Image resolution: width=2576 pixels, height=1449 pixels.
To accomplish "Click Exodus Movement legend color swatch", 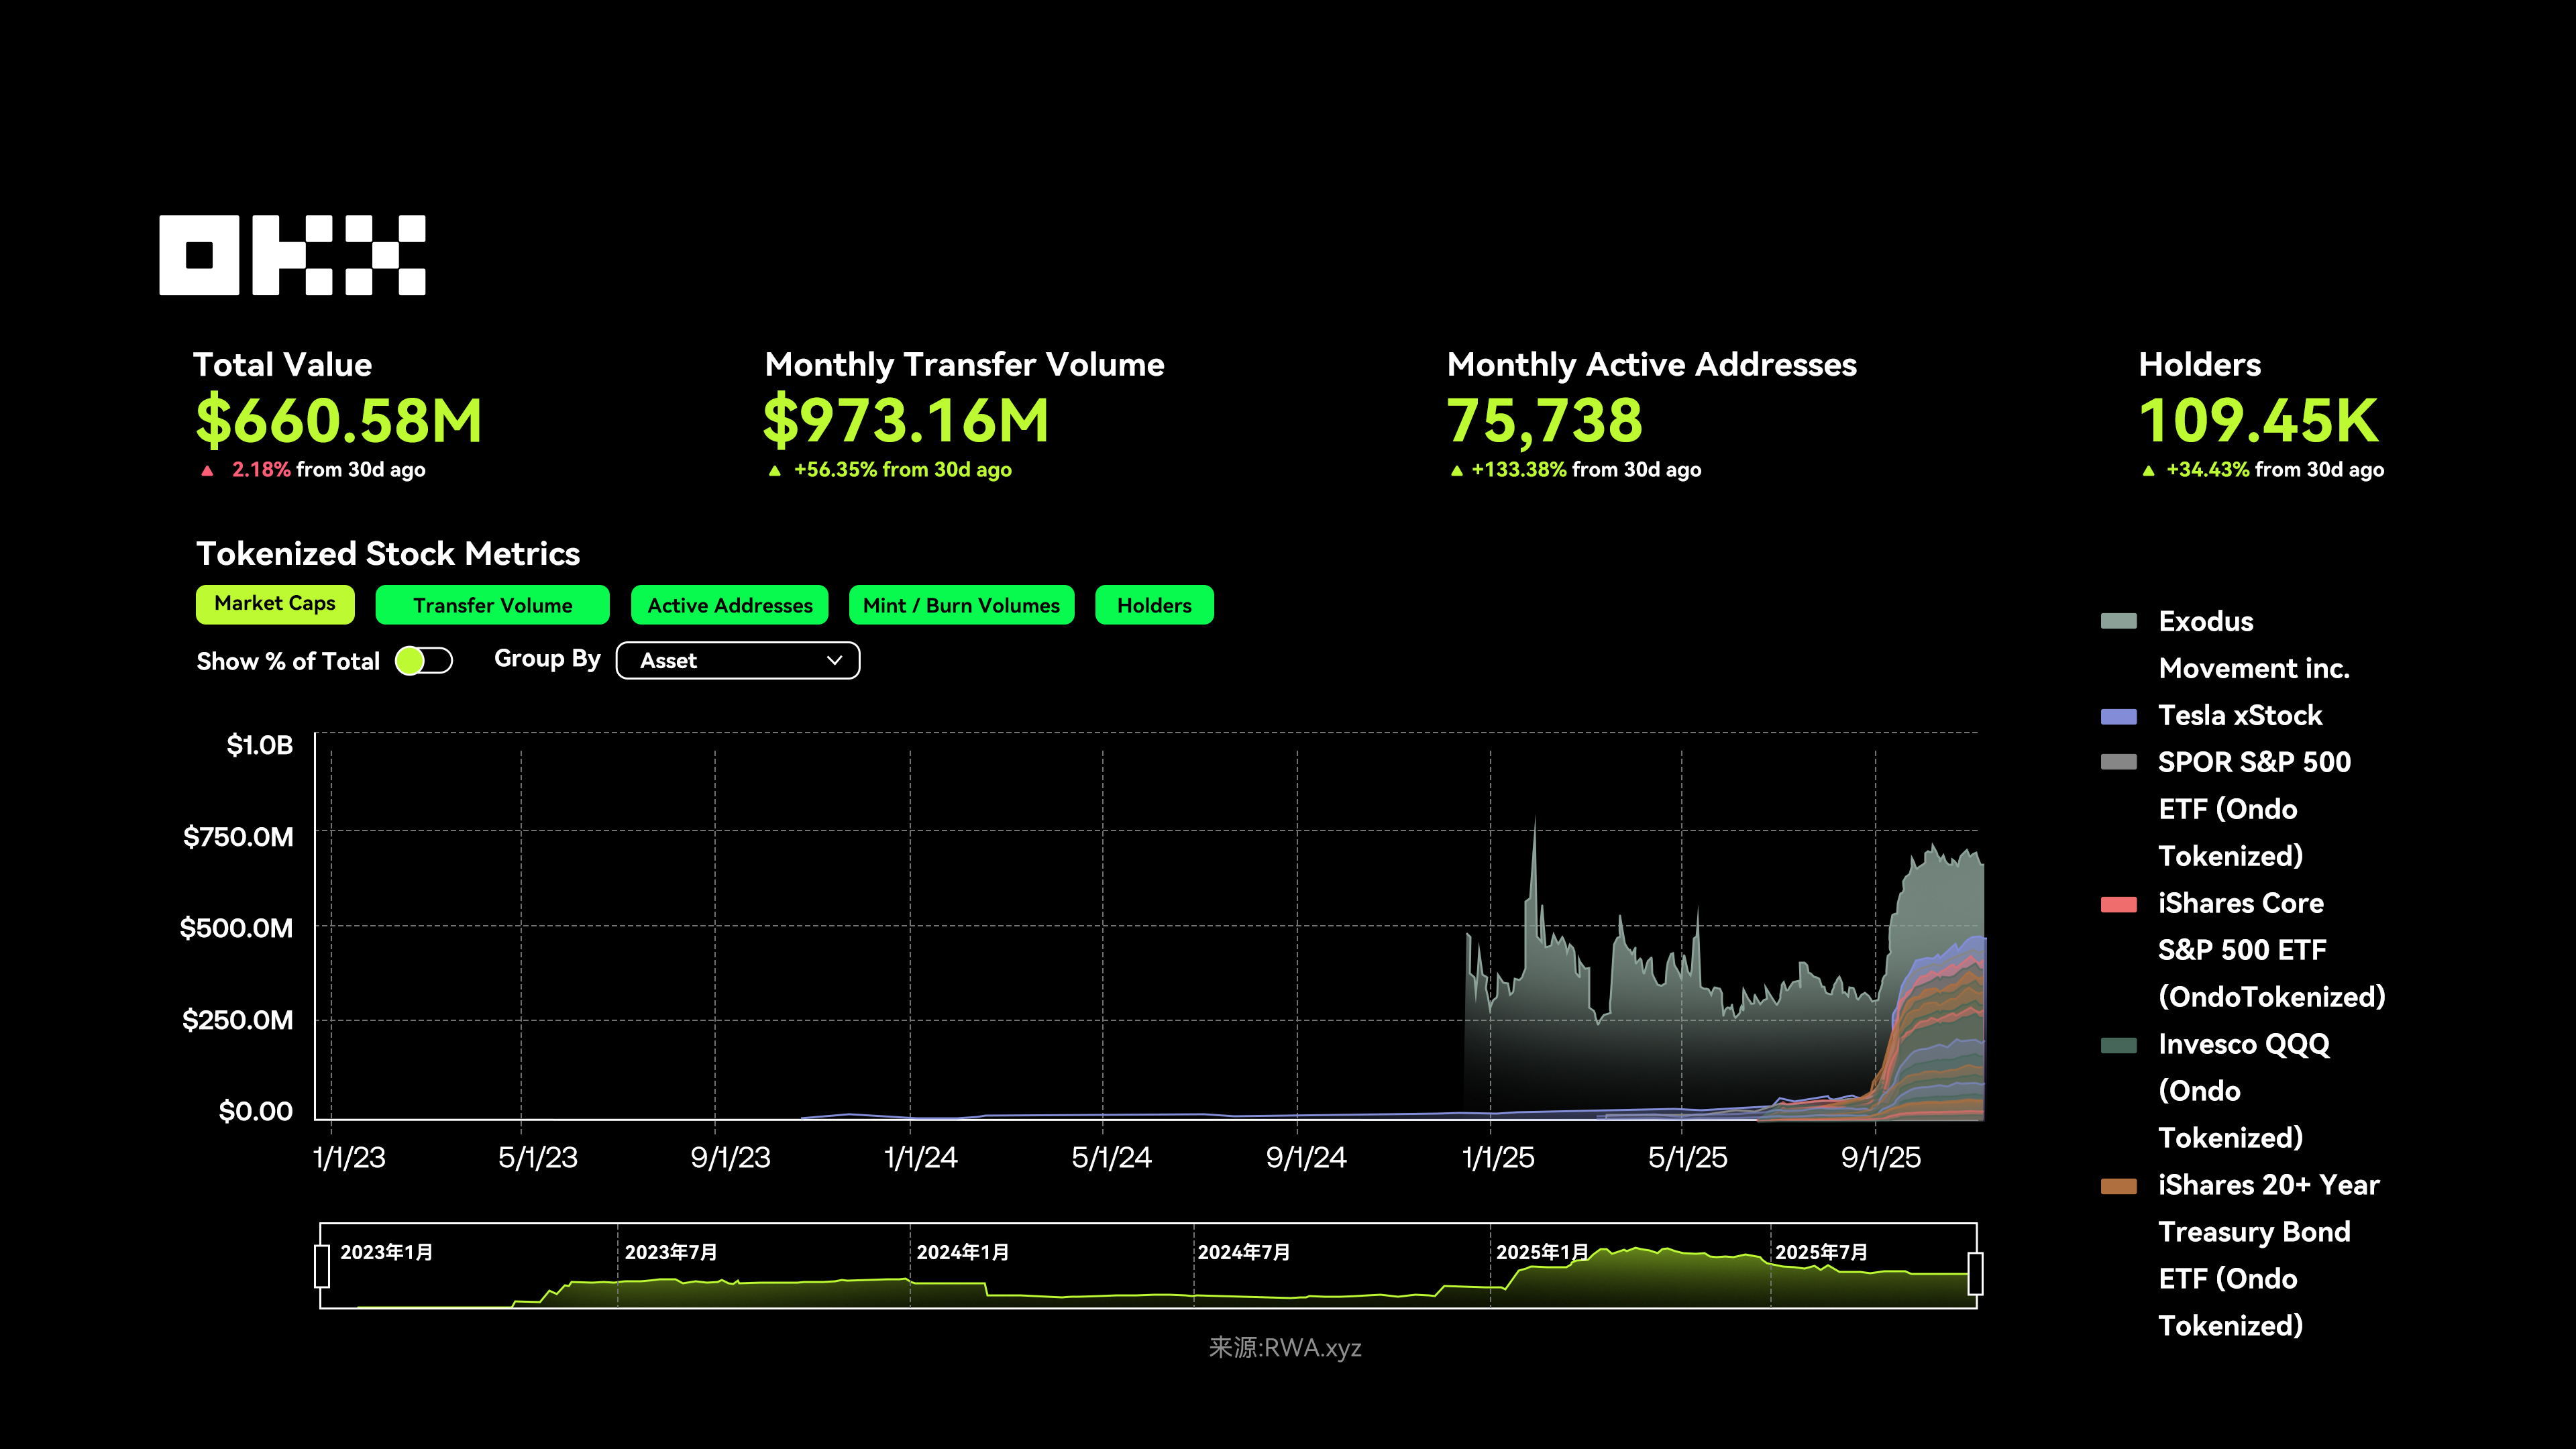I will click(x=2118, y=621).
